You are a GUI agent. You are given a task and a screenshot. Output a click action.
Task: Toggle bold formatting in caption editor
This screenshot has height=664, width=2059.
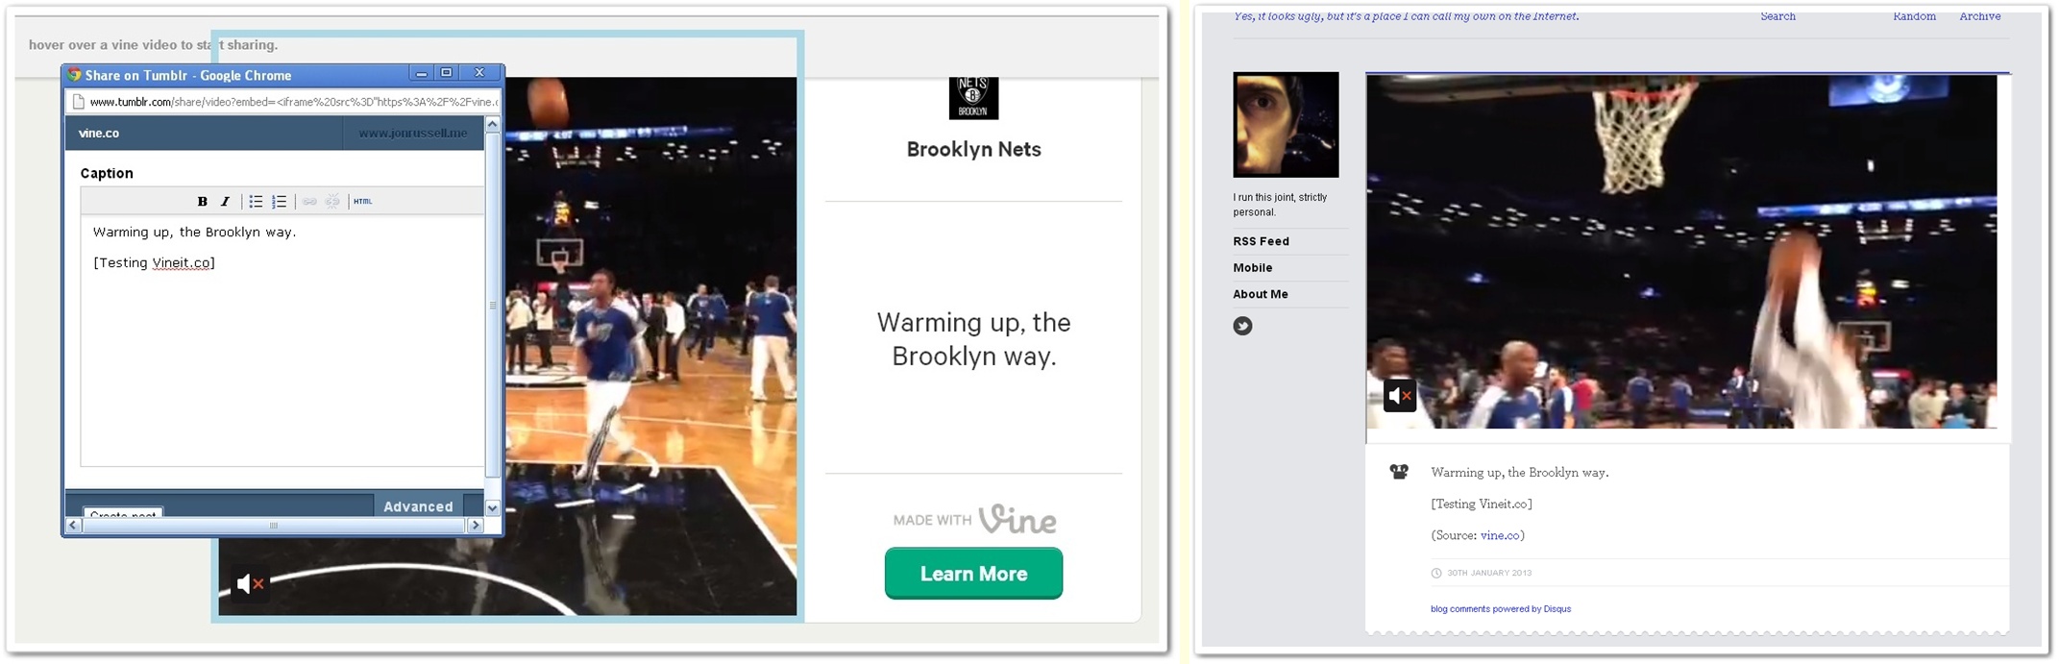point(202,202)
